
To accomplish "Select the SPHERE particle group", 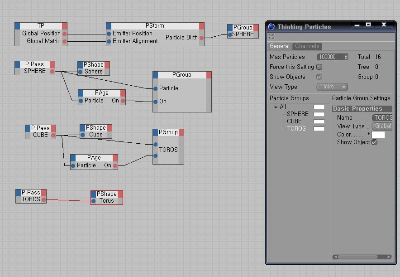I will (x=297, y=114).
